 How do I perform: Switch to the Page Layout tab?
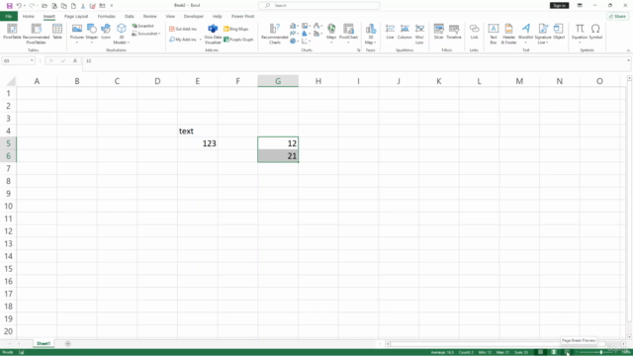76,17
